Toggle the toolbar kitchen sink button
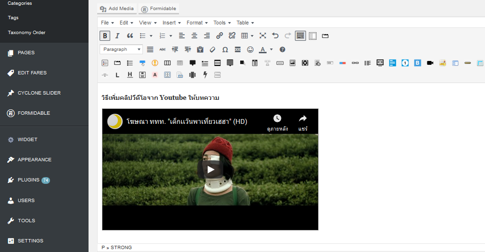This screenshot has width=485, height=252. coord(300,36)
